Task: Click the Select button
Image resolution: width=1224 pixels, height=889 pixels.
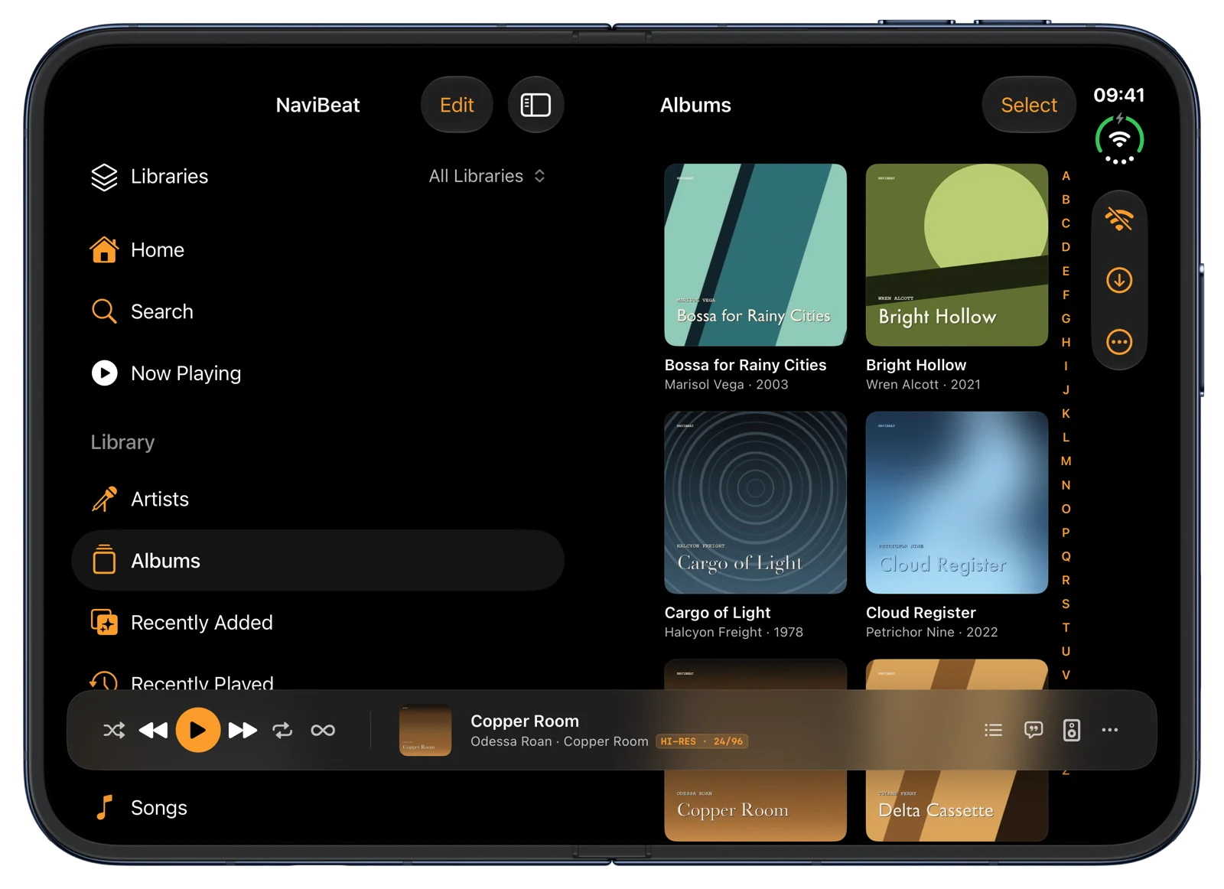Action: click(x=1029, y=105)
